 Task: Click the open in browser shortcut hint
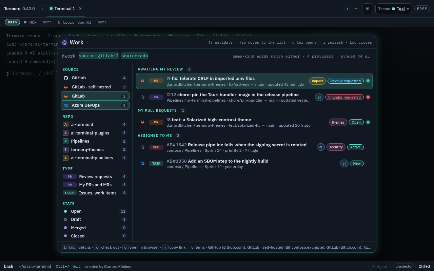[x=141, y=247]
